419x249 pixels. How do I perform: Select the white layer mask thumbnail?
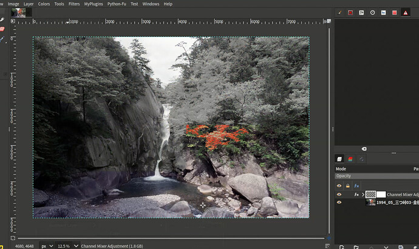(381, 194)
